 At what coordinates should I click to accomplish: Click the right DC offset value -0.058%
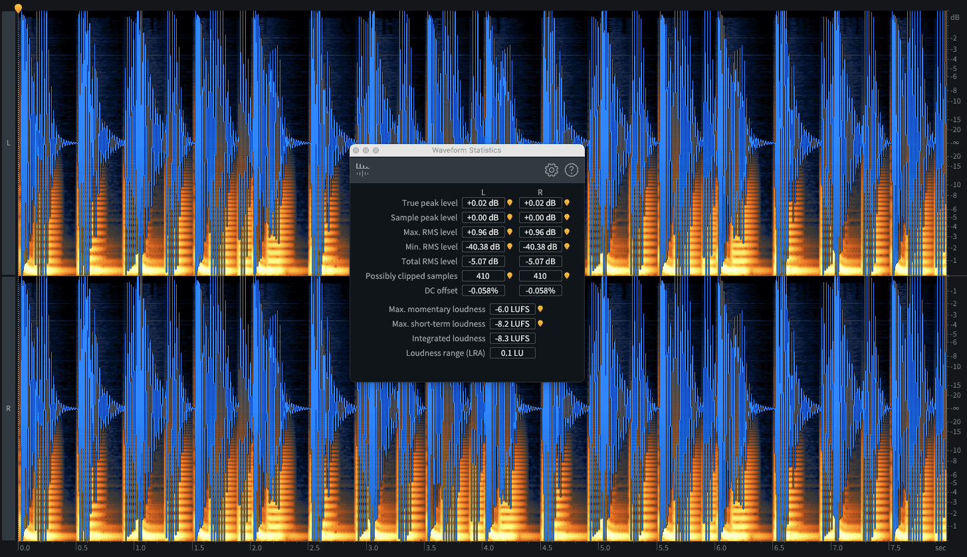coord(540,291)
